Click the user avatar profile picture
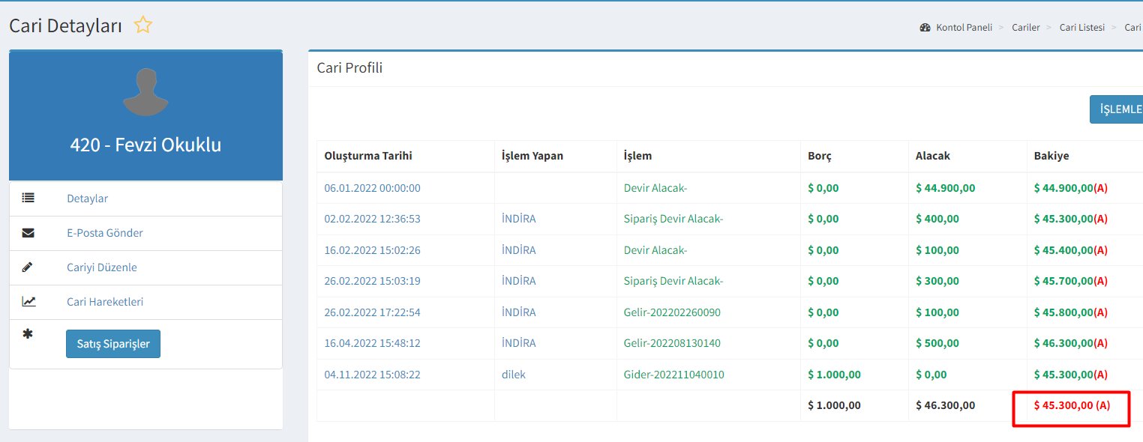Viewport: 1143px width, 442px height. [x=145, y=92]
